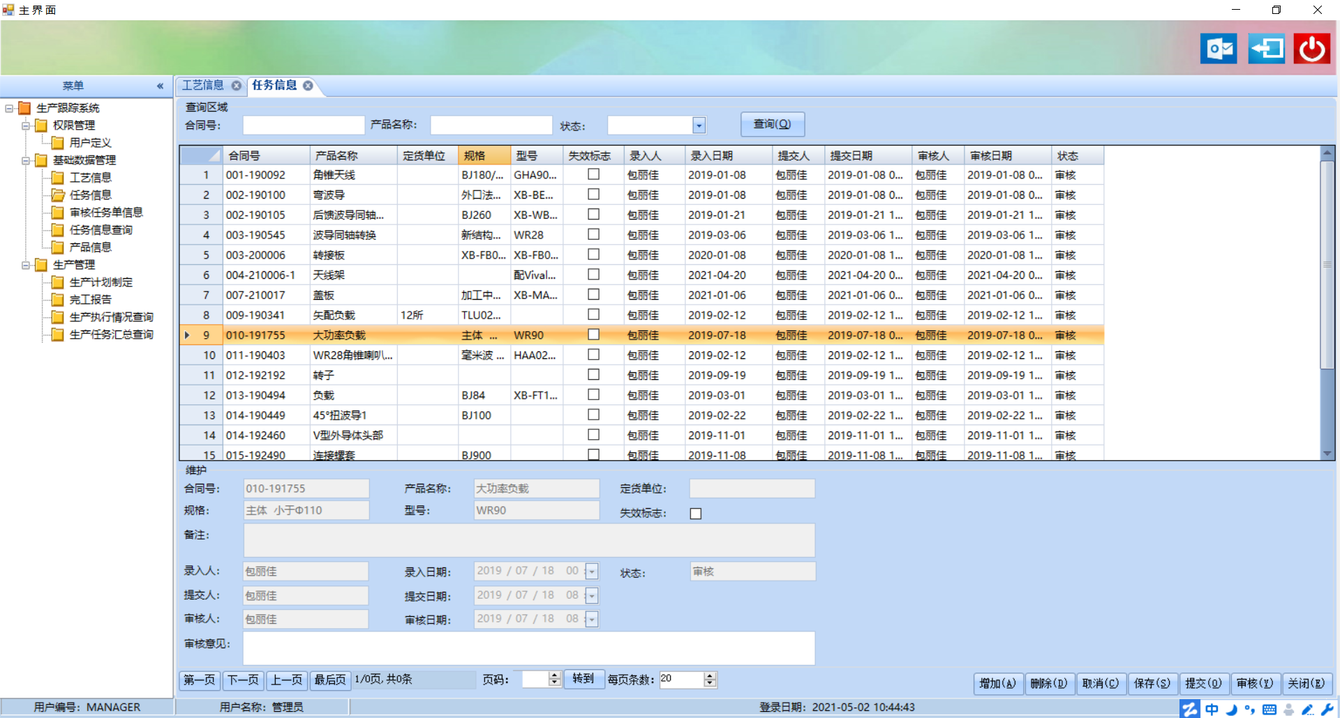Open the 提交日期 date picker dropdown
This screenshot has height=718, width=1340.
tap(592, 596)
